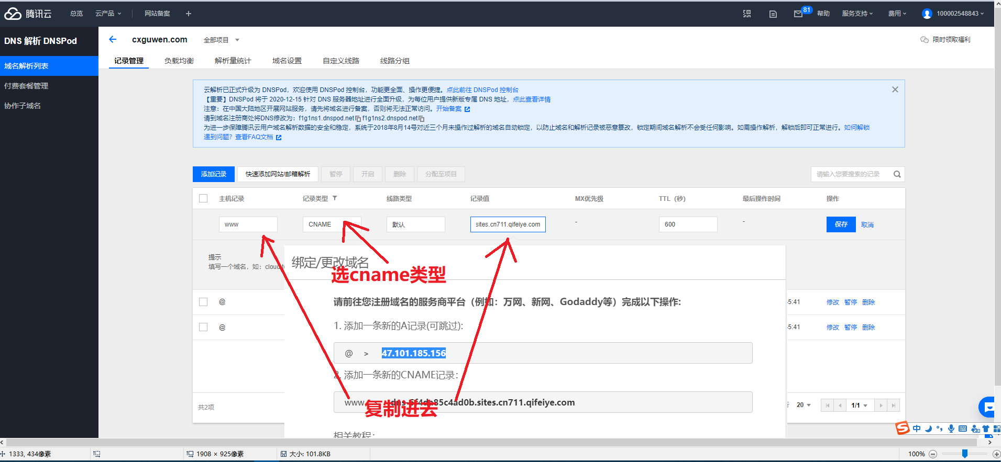Go to previous page of records
Screen dimensions: 1001x462
point(840,405)
